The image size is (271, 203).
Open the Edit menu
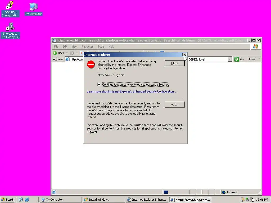pyautogui.click(x=65, y=47)
